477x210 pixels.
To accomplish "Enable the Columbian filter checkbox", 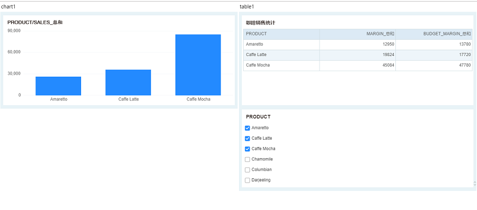I will (x=248, y=170).
